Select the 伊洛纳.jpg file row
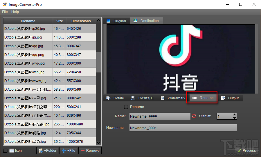The image size is (261, 157). pos(50,124)
